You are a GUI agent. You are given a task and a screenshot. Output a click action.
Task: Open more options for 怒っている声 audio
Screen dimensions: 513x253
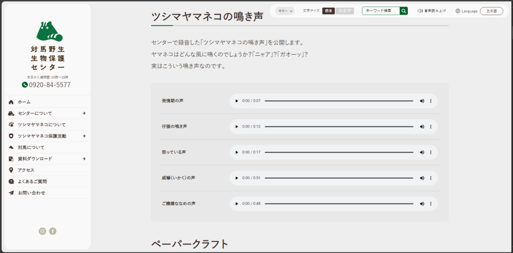click(x=431, y=152)
